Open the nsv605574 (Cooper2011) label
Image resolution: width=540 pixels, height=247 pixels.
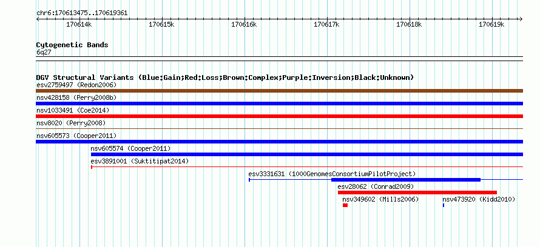click(x=130, y=148)
